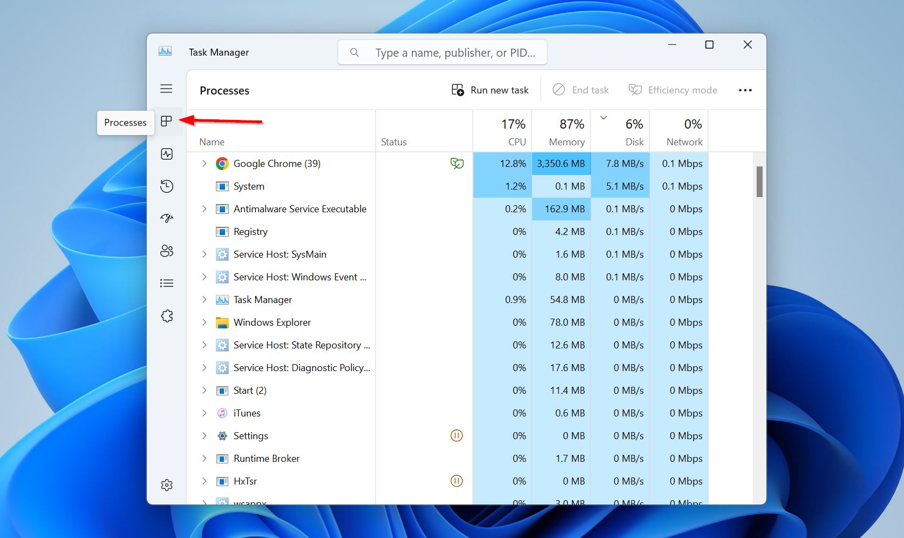904x538 pixels.
Task: Click the suspended pause icon for HxTsr
Action: click(457, 481)
